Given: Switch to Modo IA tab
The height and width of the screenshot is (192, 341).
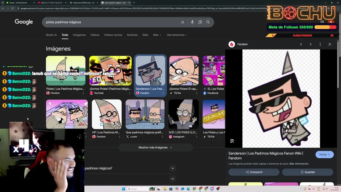Looking at the screenshot, I should [51, 35].
